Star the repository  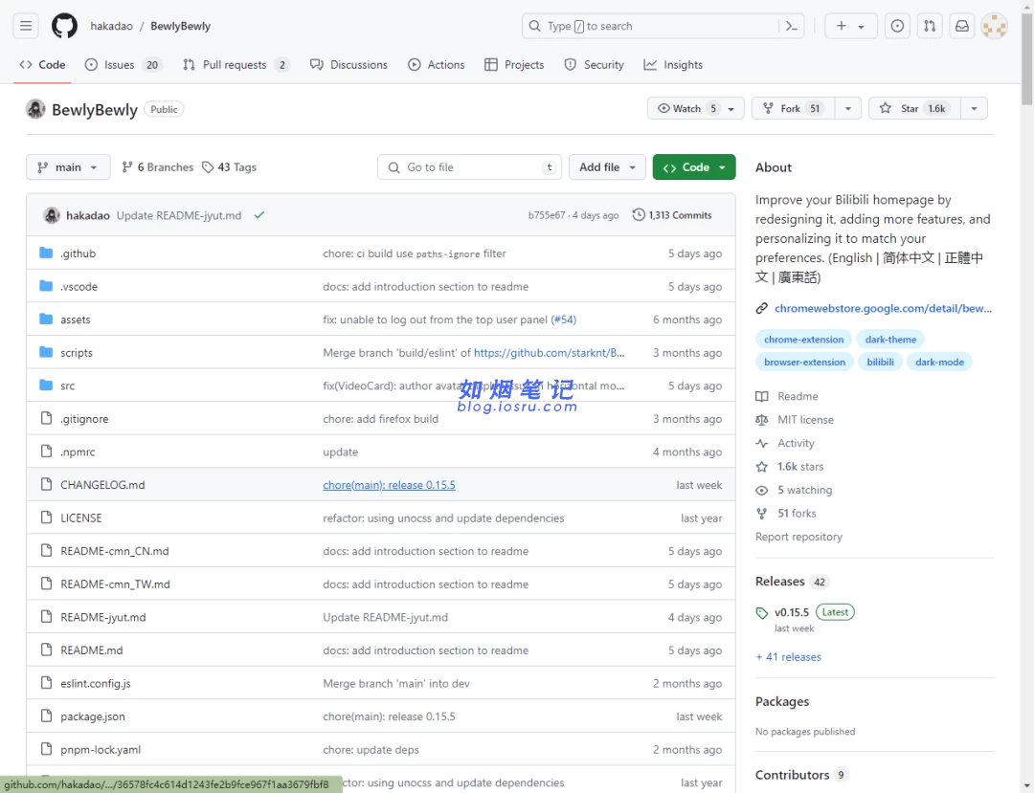(x=914, y=109)
